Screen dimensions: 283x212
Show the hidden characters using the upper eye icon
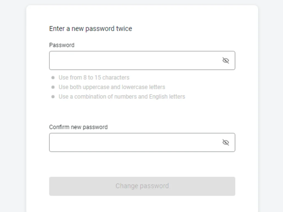tap(226, 60)
